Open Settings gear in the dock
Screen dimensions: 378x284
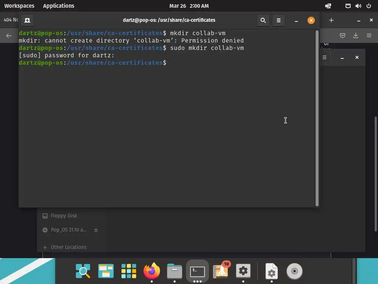pyautogui.click(x=243, y=271)
